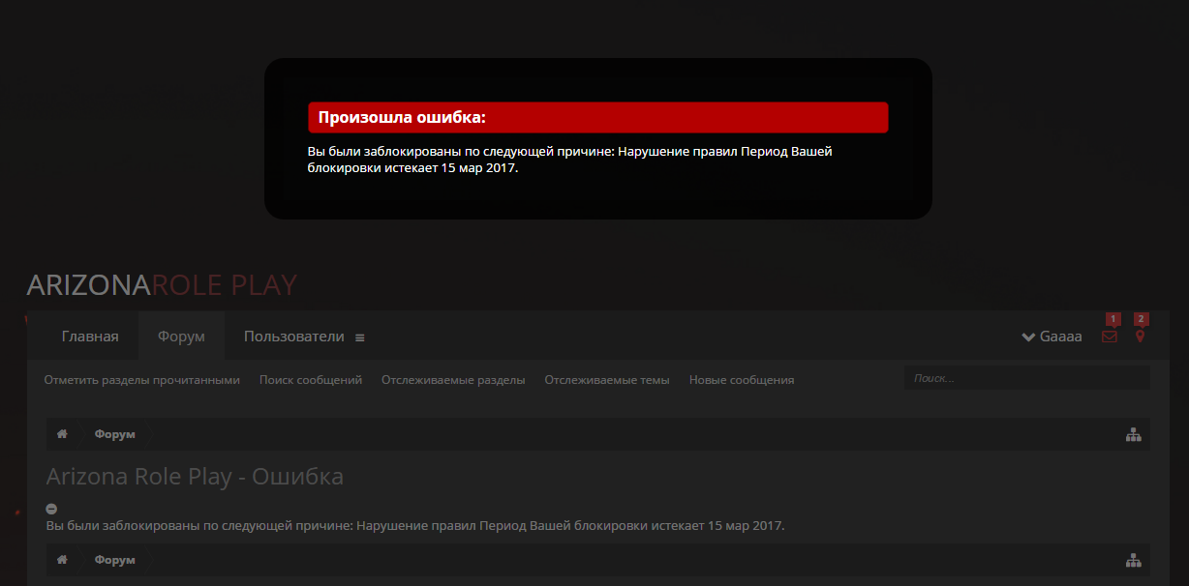Open the Пользователи tab
1189x586 pixels.
pyautogui.click(x=294, y=337)
